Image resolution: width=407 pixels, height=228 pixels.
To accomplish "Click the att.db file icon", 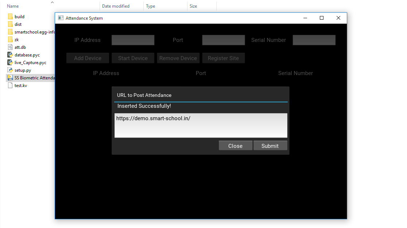I will coord(10,47).
